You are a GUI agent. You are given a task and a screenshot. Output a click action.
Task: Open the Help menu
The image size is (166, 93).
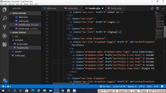pyautogui.click(x=36, y=4)
